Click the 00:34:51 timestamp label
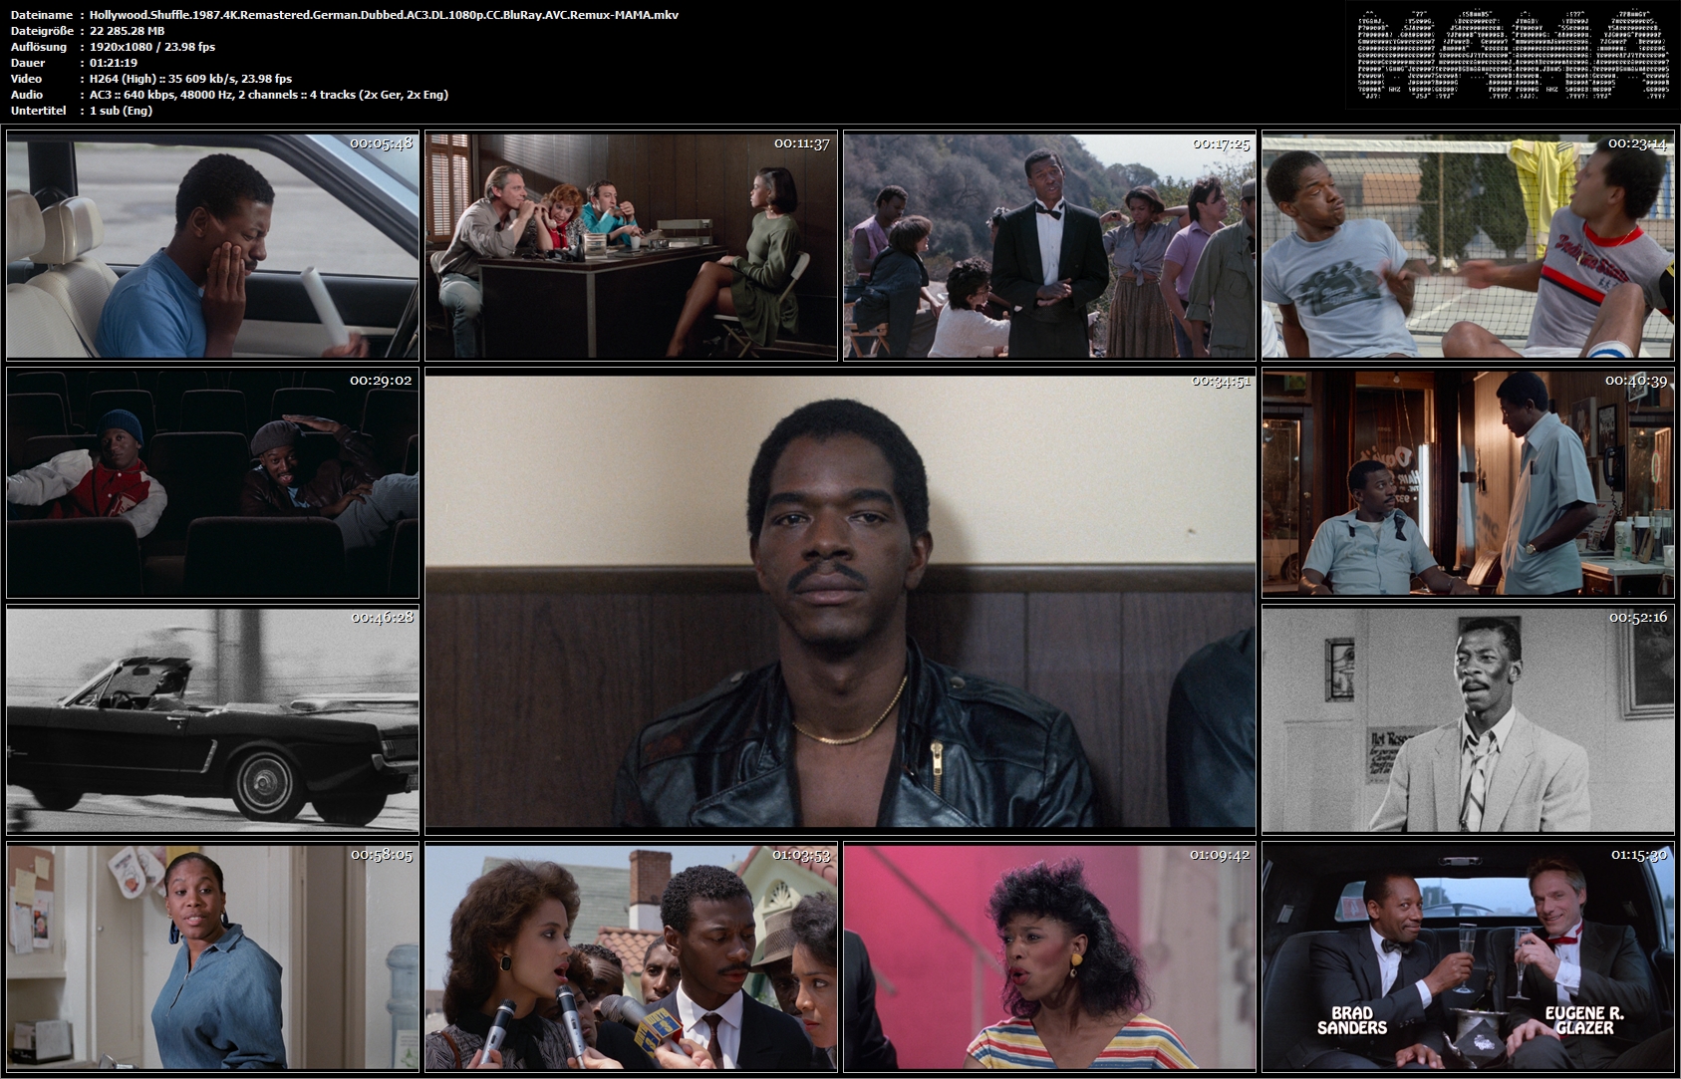 pos(1221,381)
